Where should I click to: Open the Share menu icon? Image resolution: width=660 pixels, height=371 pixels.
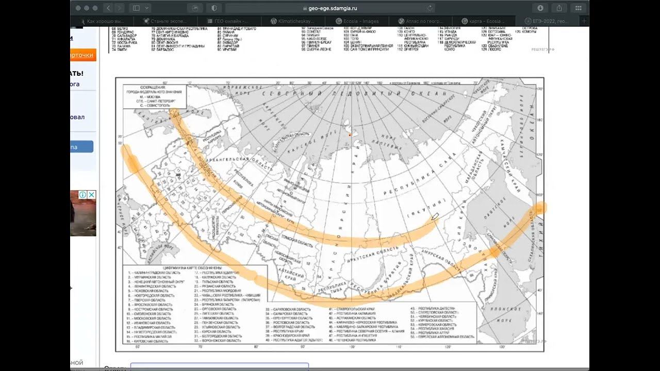coord(559,8)
